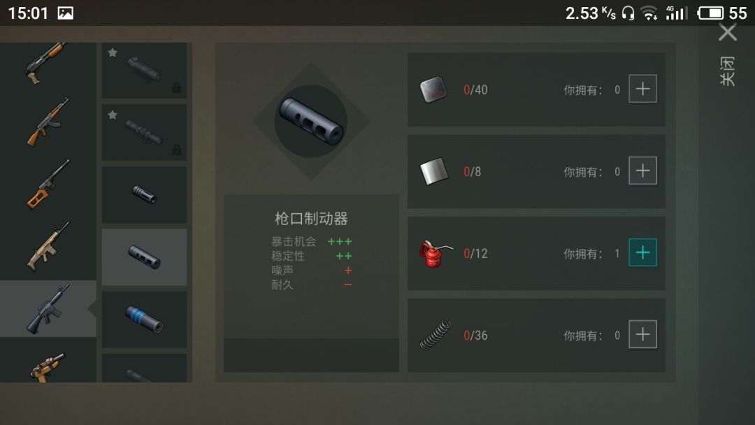The width and height of the screenshot is (755, 425).
Task: Add steel plates with the 0/8 plus button
Action: [x=643, y=171]
